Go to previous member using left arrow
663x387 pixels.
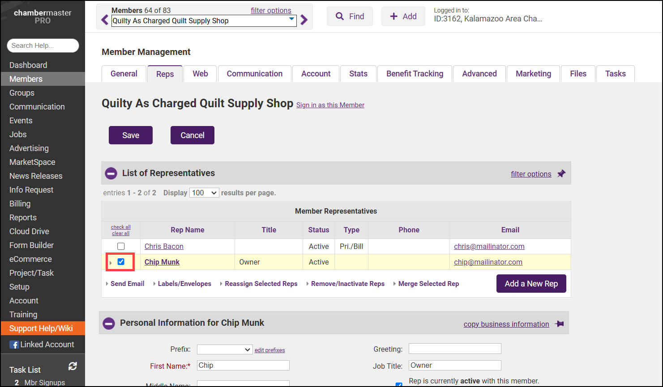coord(105,20)
